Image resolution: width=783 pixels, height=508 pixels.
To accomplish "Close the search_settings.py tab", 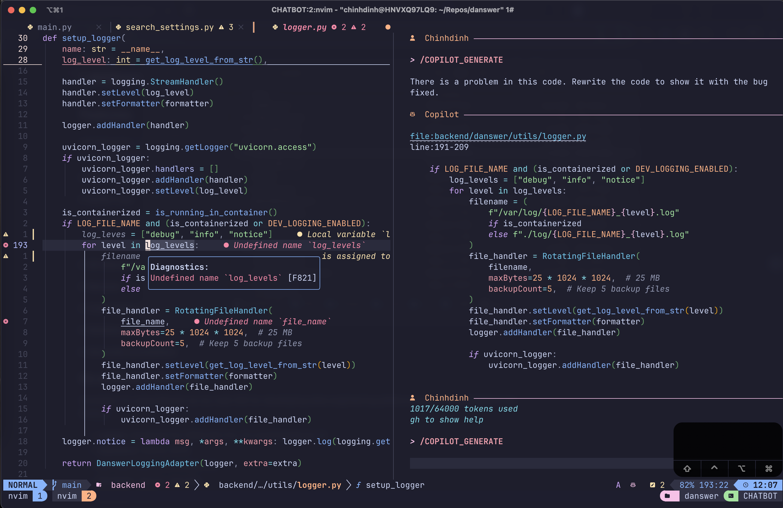I will coord(241,27).
